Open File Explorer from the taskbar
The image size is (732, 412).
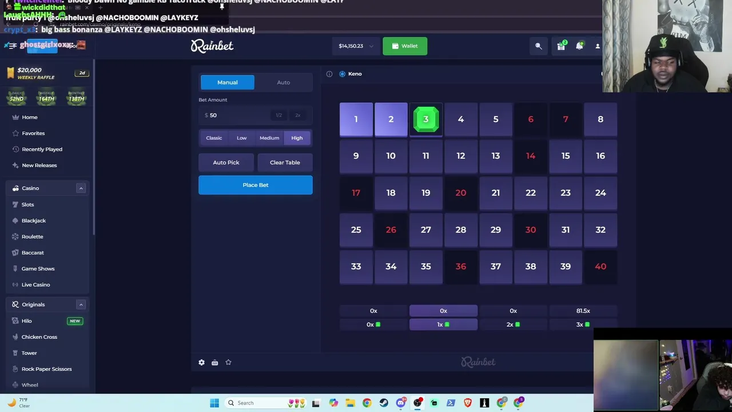tap(350, 403)
